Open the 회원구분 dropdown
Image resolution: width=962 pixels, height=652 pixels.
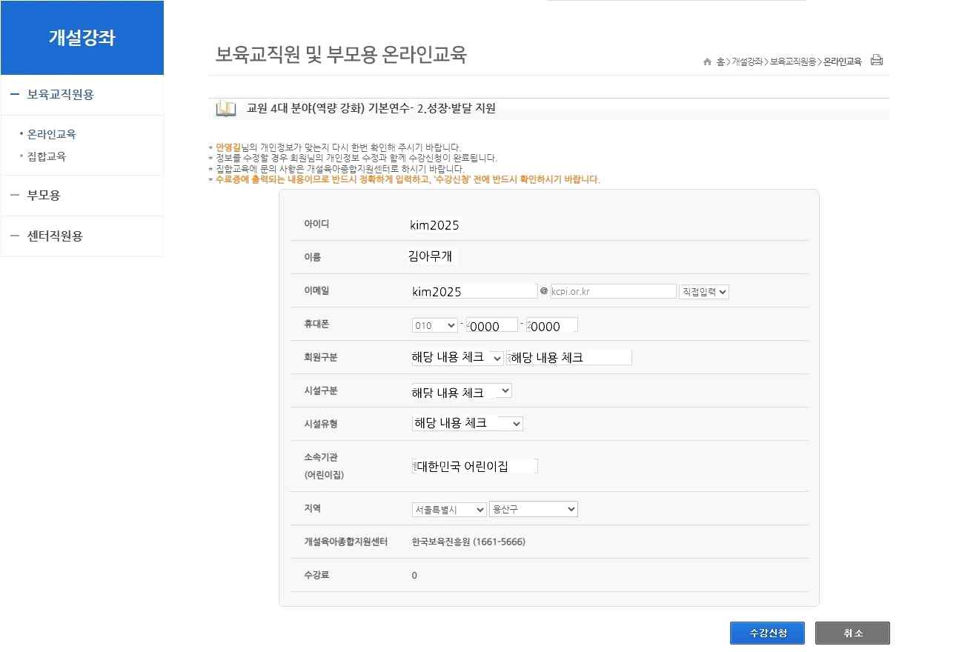click(x=457, y=358)
